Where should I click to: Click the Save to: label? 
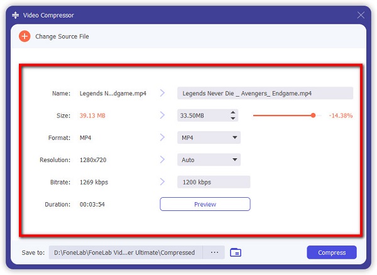(33, 252)
